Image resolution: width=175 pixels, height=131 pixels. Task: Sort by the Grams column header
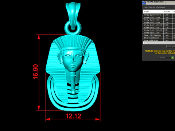tap(168, 12)
